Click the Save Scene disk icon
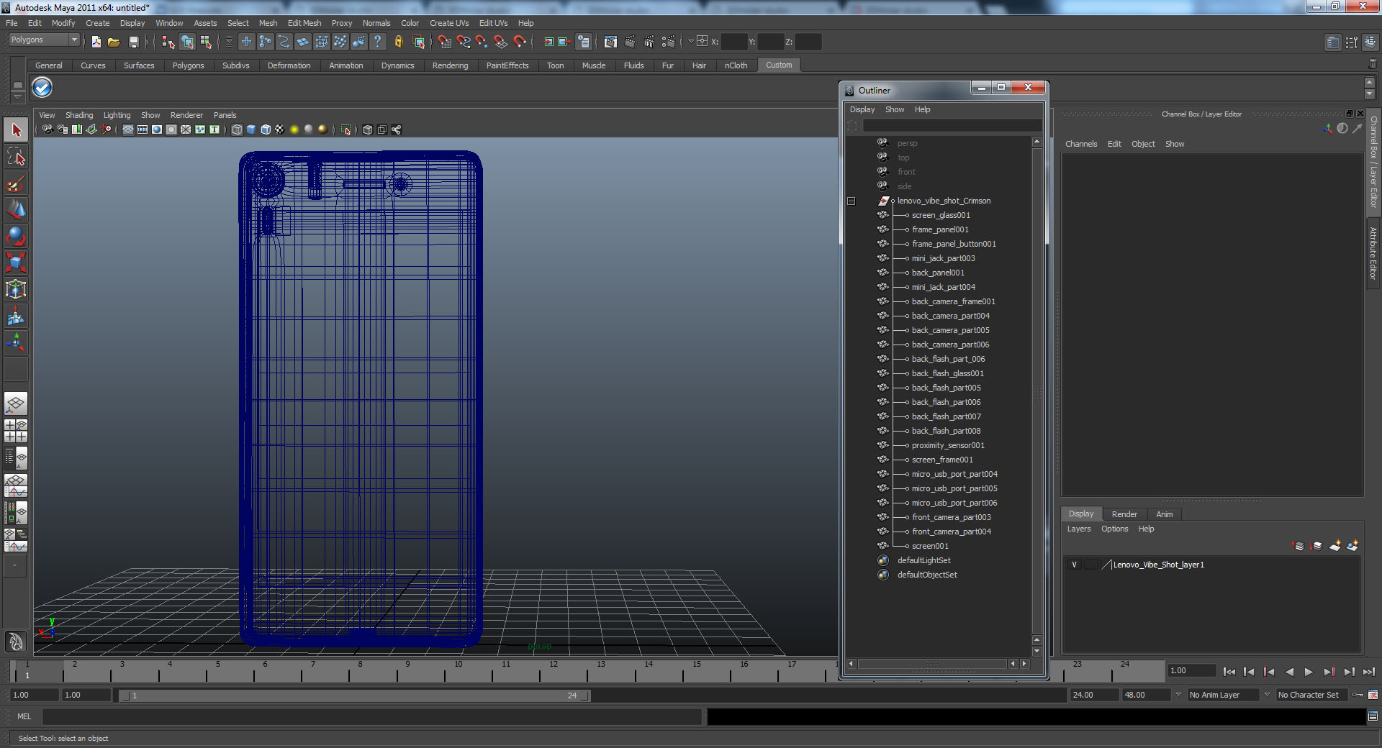The height and width of the screenshot is (748, 1382). point(133,42)
